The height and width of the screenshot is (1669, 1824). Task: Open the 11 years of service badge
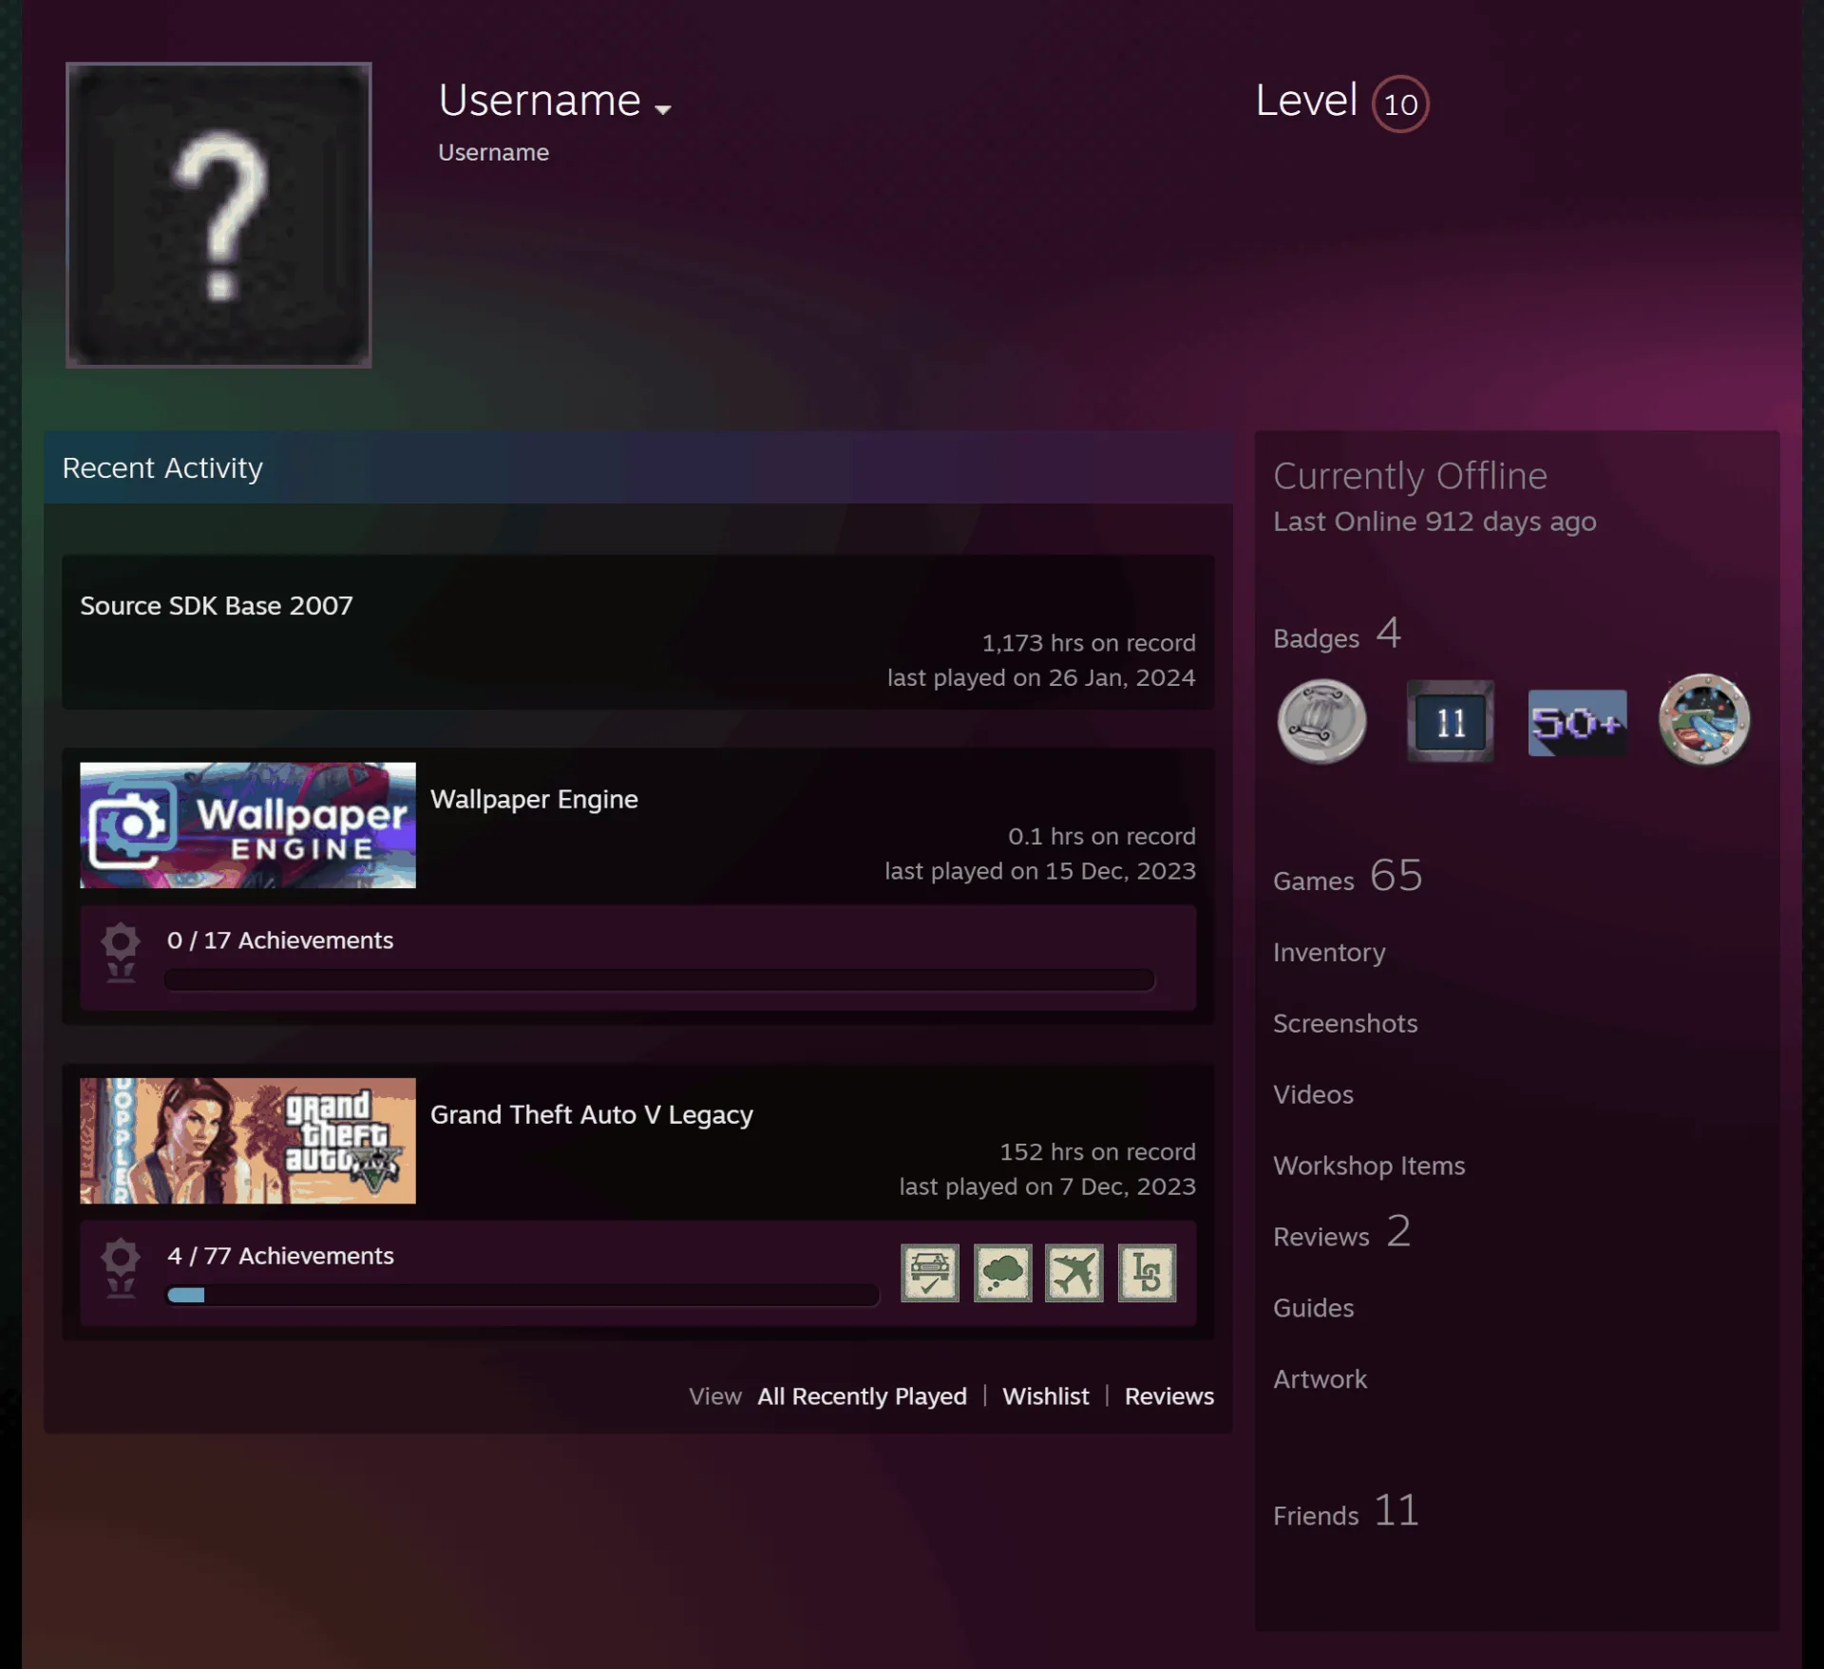point(1450,722)
